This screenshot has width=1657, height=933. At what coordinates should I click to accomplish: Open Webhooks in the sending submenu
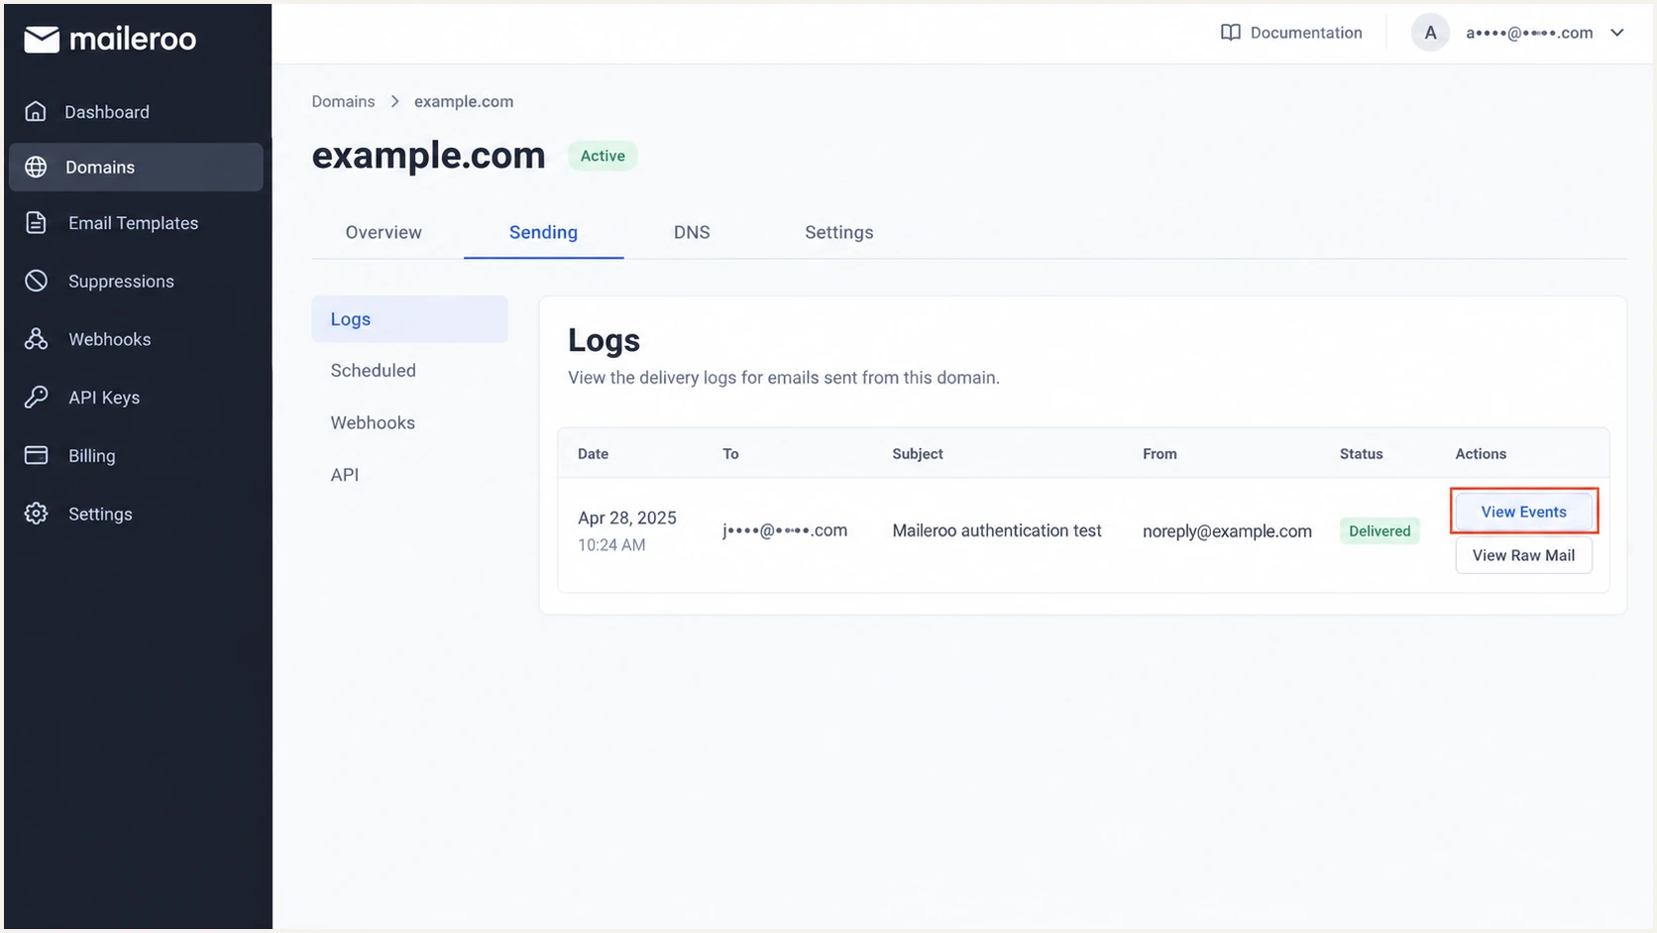[373, 422]
